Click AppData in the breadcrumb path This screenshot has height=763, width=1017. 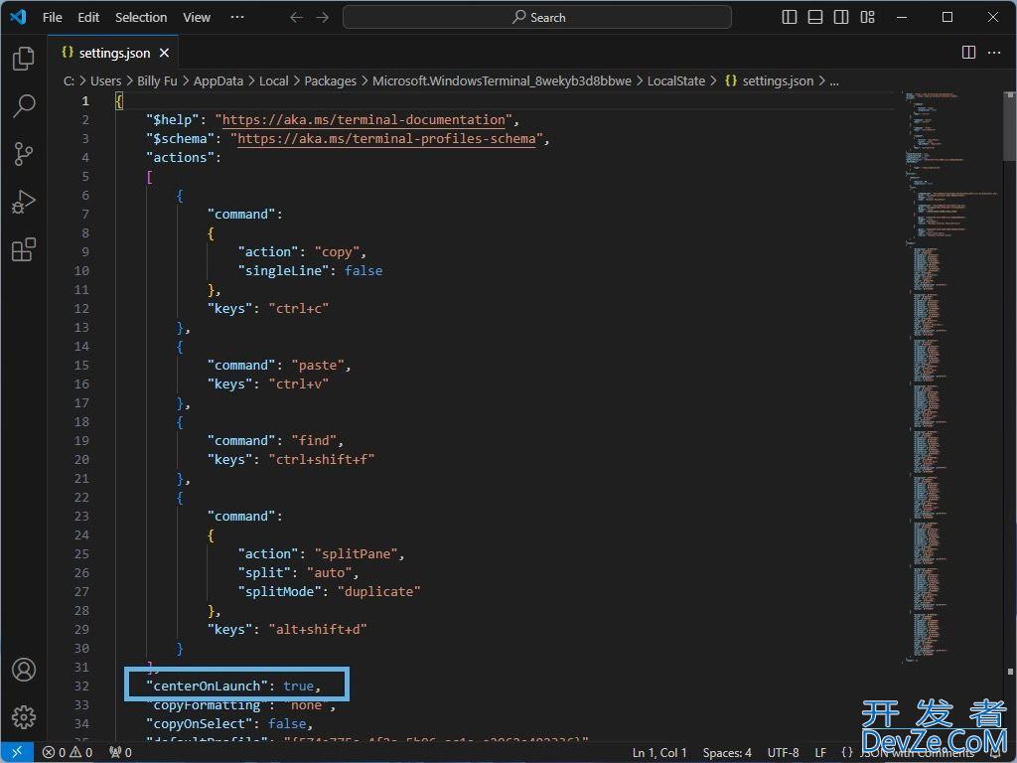pyautogui.click(x=218, y=81)
